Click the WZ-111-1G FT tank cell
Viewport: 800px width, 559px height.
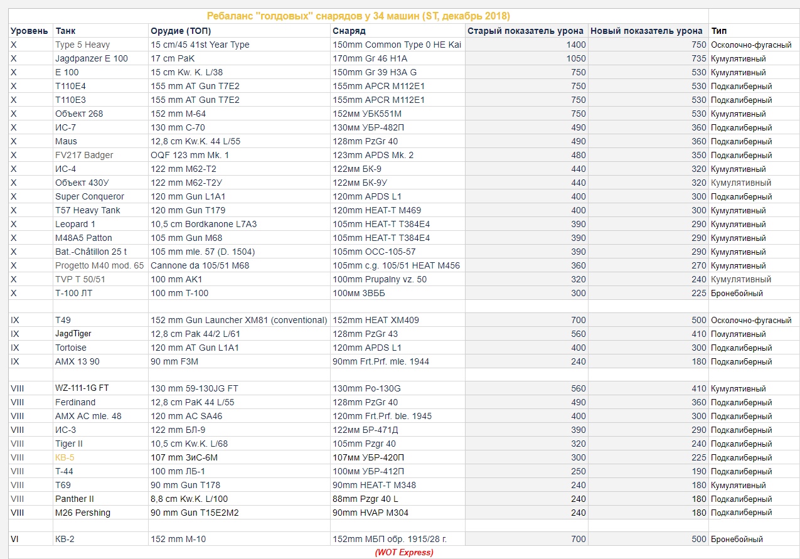click(x=82, y=388)
